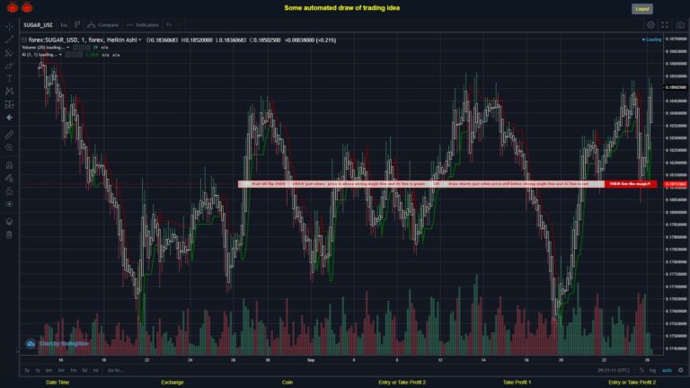Click the Exchange column header
690x388 pixels.
click(172, 383)
